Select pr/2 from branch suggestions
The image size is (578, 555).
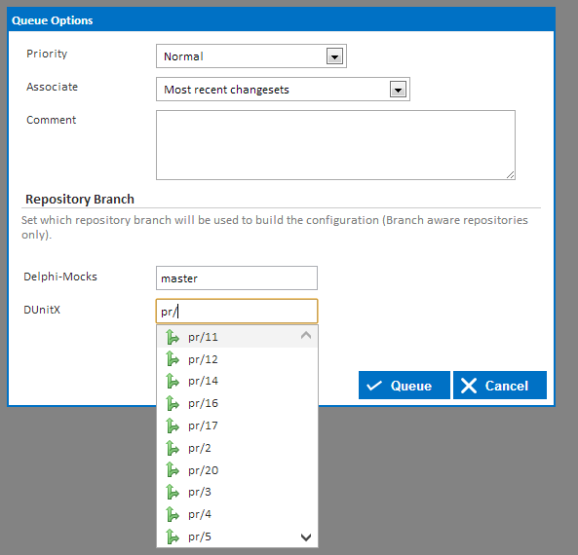click(x=237, y=448)
